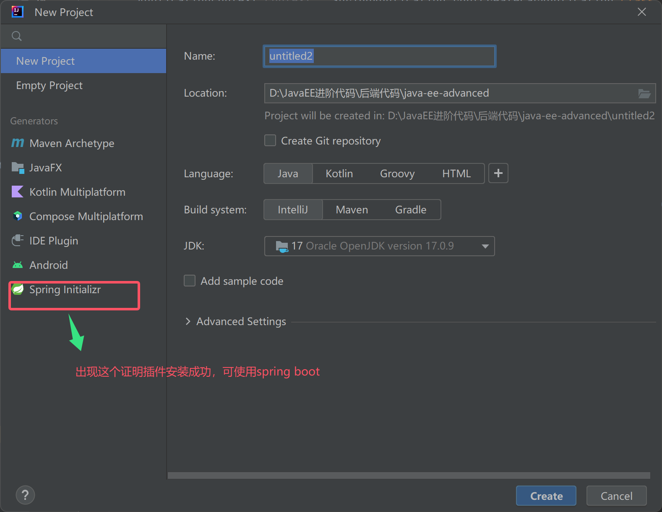Select the Android robot icon

(x=18, y=265)
